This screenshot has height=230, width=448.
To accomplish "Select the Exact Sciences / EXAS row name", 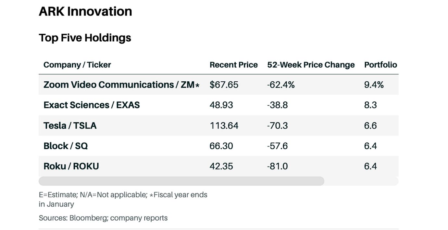I will pyautogui.click(x=92, y=105).
